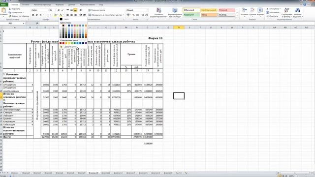
Task: Open the Общий number format dropdown
Action: click(147, 10)
